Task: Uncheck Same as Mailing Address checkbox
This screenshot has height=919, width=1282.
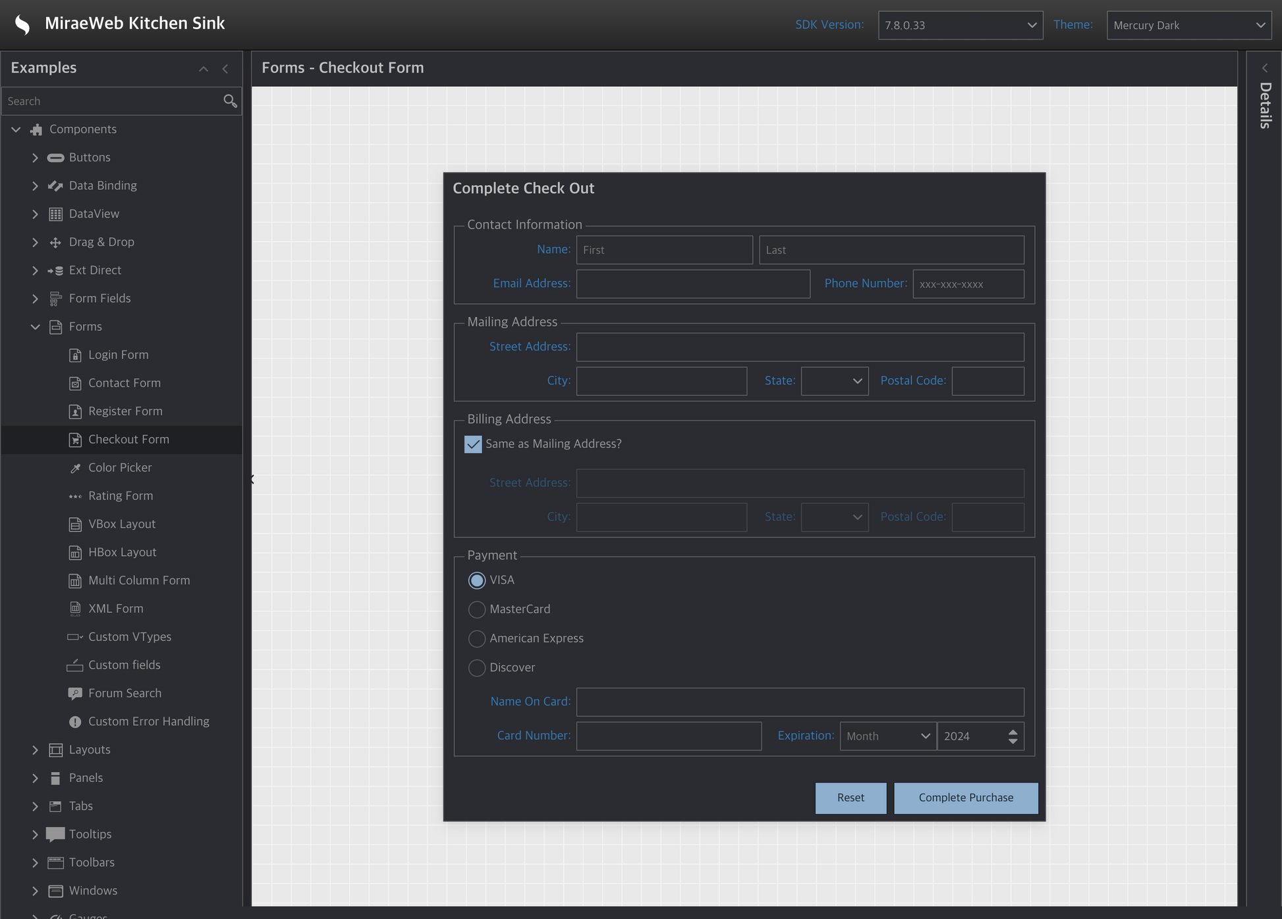Action: pos(473,444)
